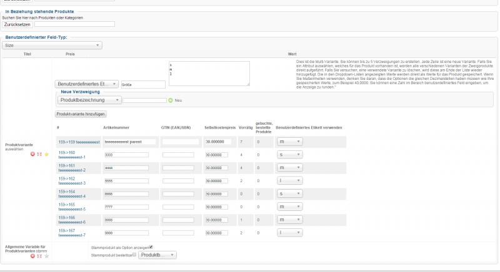Enable Stammprodukt als Option anzeigen checkbox
Screen dimensions: 500x272
pos(151,247)
